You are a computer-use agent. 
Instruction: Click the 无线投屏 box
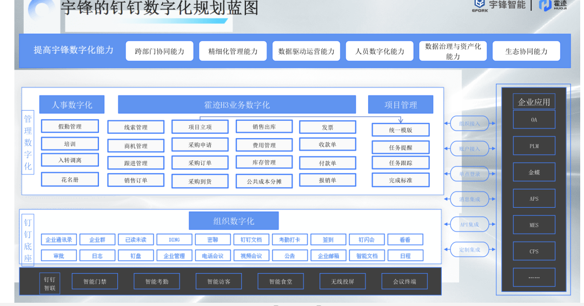(343, 282)
